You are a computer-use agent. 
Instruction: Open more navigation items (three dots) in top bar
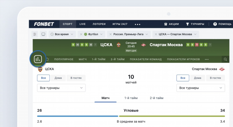coord(137,24)
